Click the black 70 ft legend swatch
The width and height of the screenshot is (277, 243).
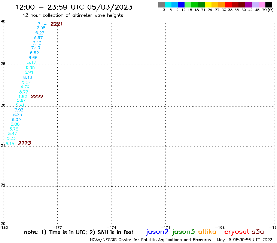pyautogui.click(x=268, y=4)
